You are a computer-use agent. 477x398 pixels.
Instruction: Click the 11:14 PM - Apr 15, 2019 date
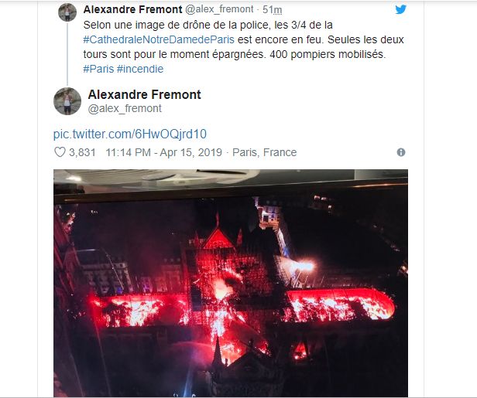click(163, 152)
